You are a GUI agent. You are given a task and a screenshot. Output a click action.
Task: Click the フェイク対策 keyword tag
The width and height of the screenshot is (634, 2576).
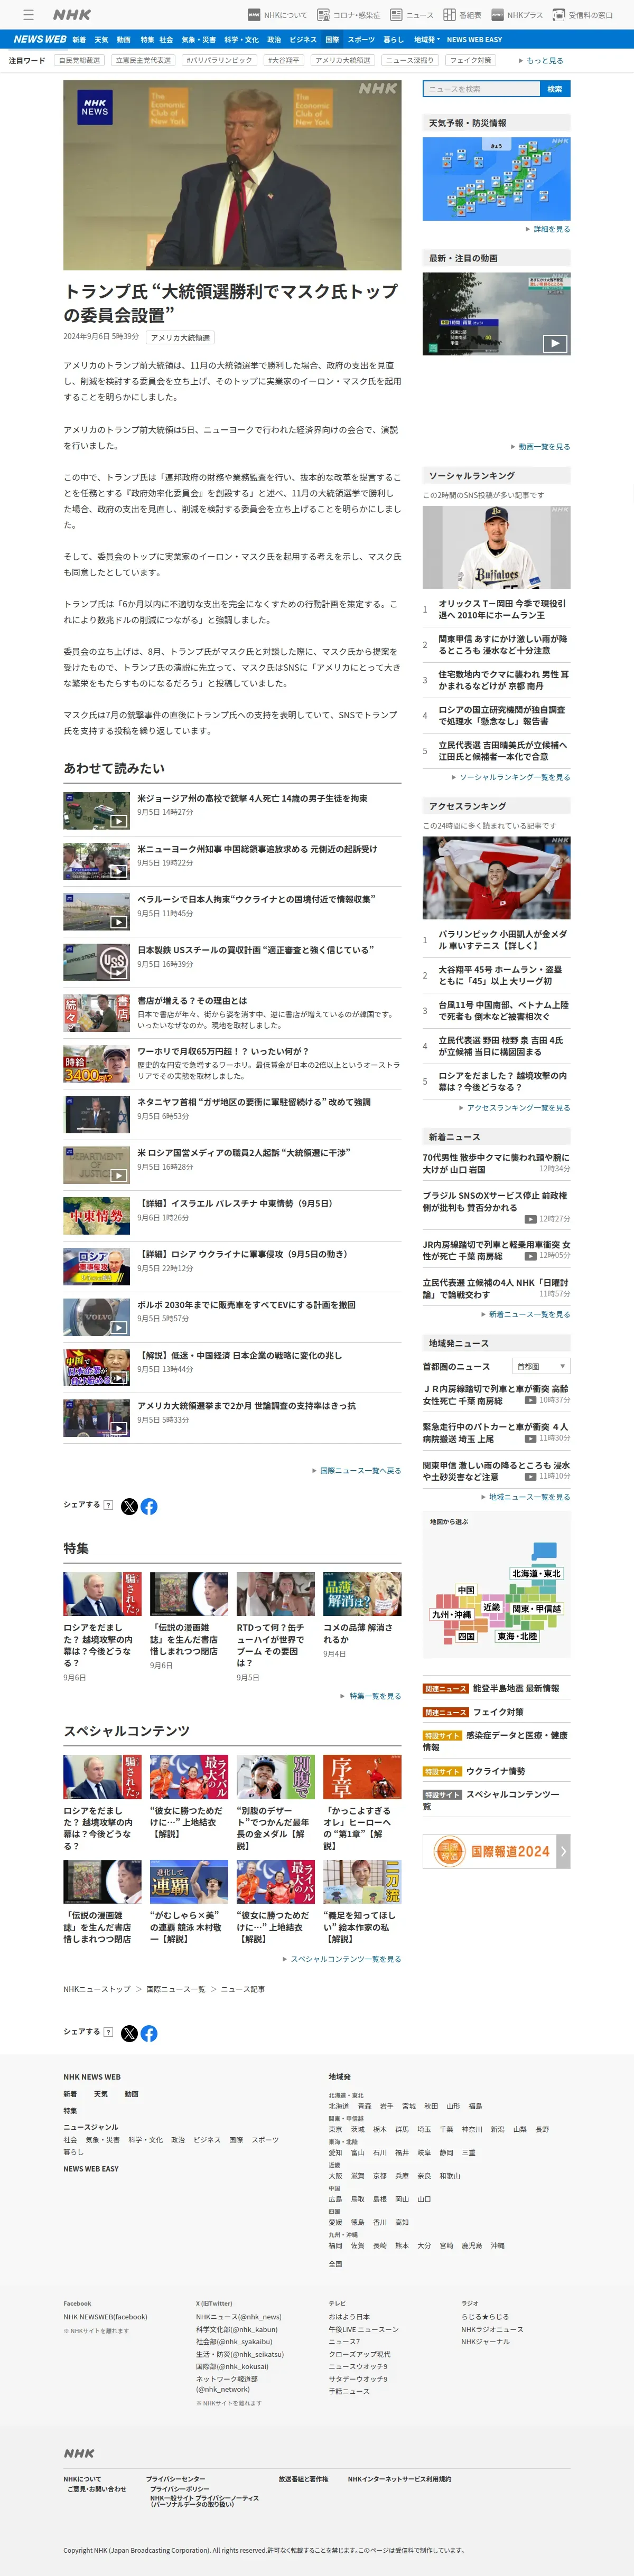470,60
